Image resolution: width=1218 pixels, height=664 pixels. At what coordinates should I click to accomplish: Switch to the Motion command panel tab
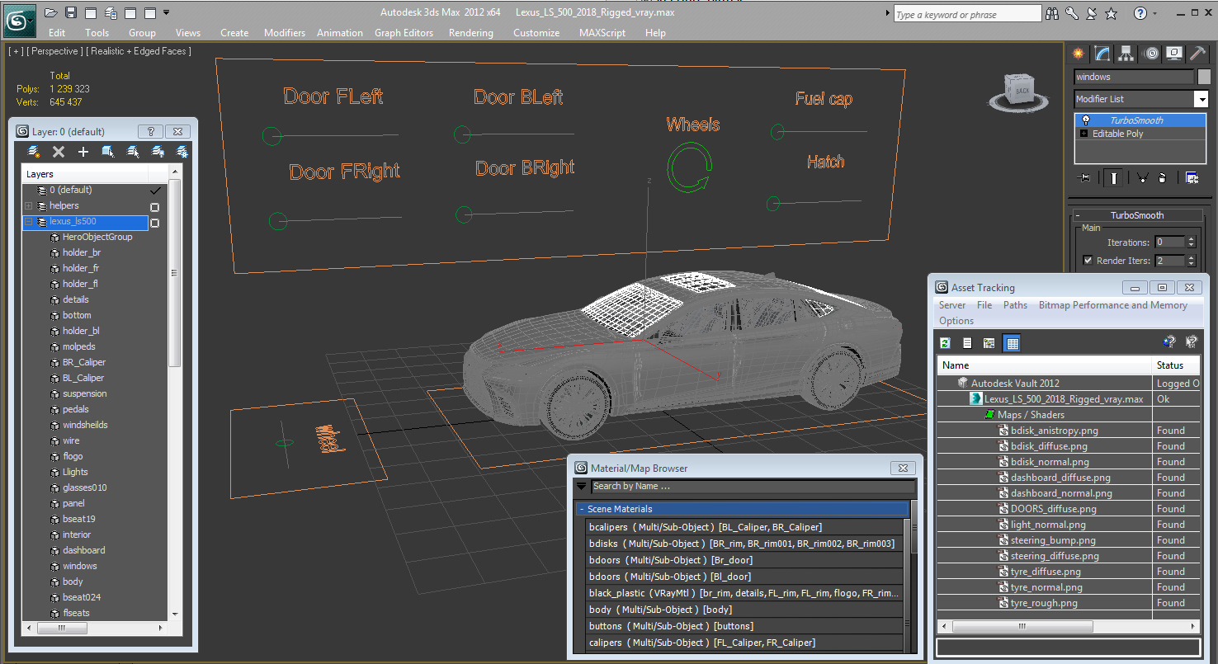tap(1150, 54)
